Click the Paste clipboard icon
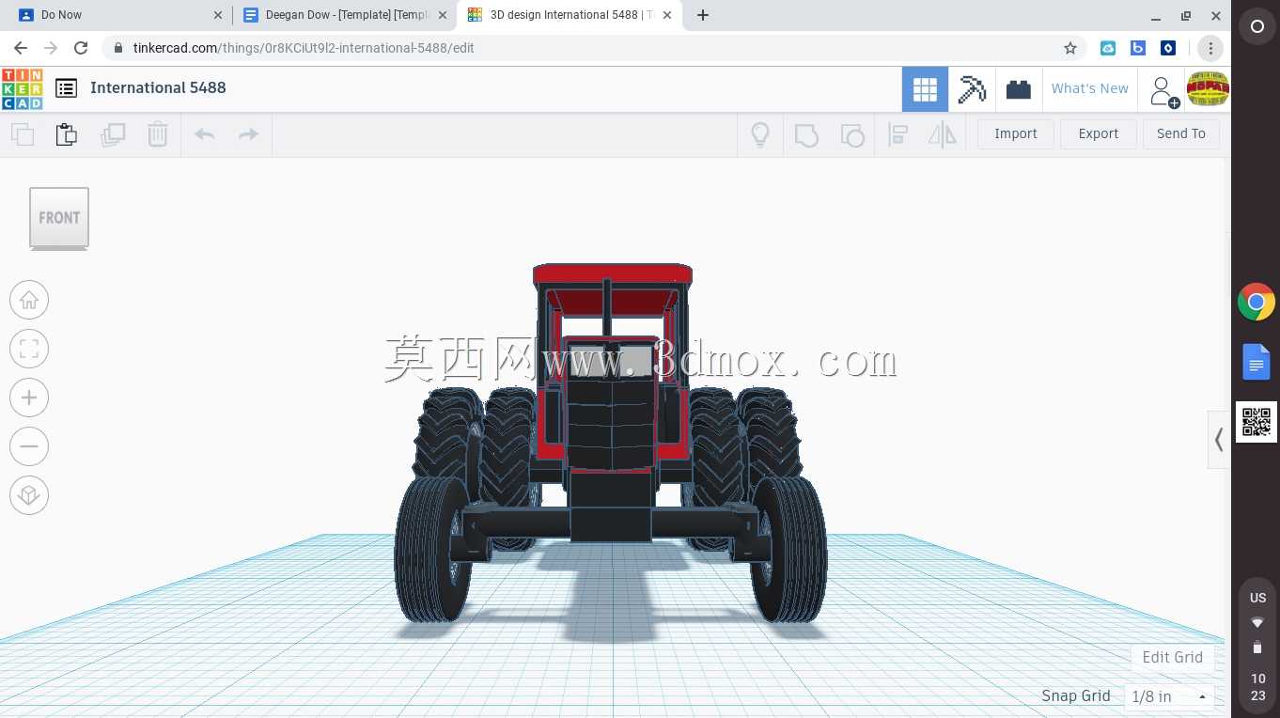The width and height of the screenshot is (1280, 718). 67,134
